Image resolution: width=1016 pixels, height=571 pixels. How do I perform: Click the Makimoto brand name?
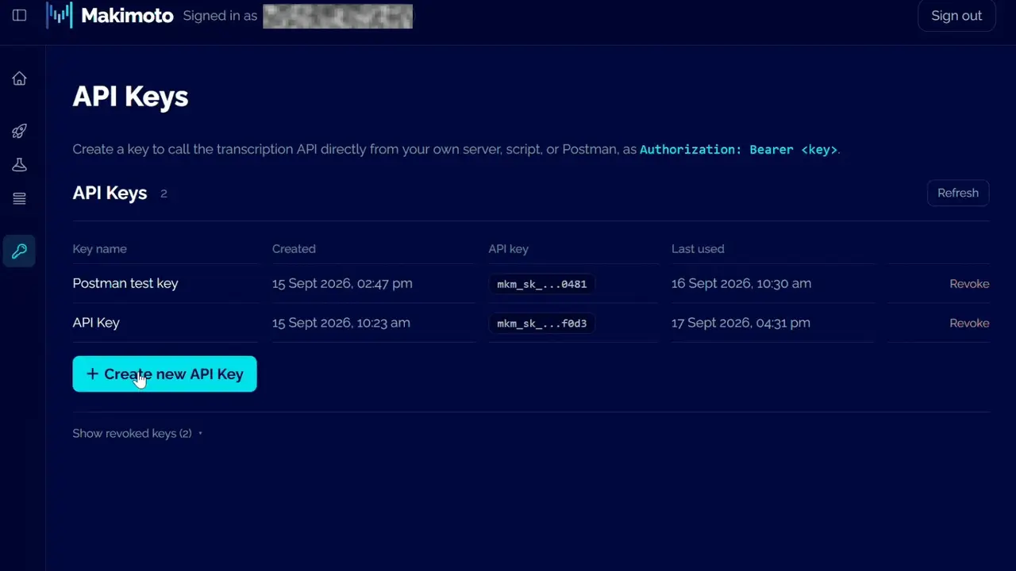tap(127, 16)
